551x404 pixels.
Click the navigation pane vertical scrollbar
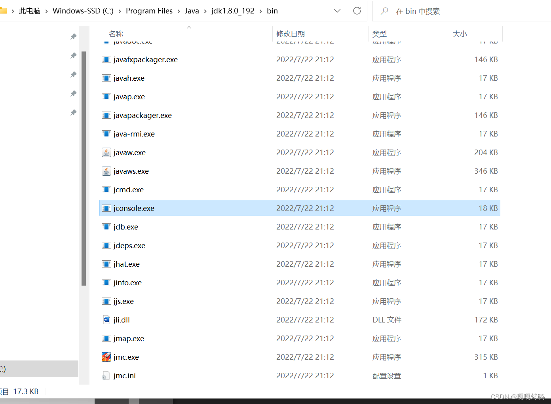tap(84, 168)
